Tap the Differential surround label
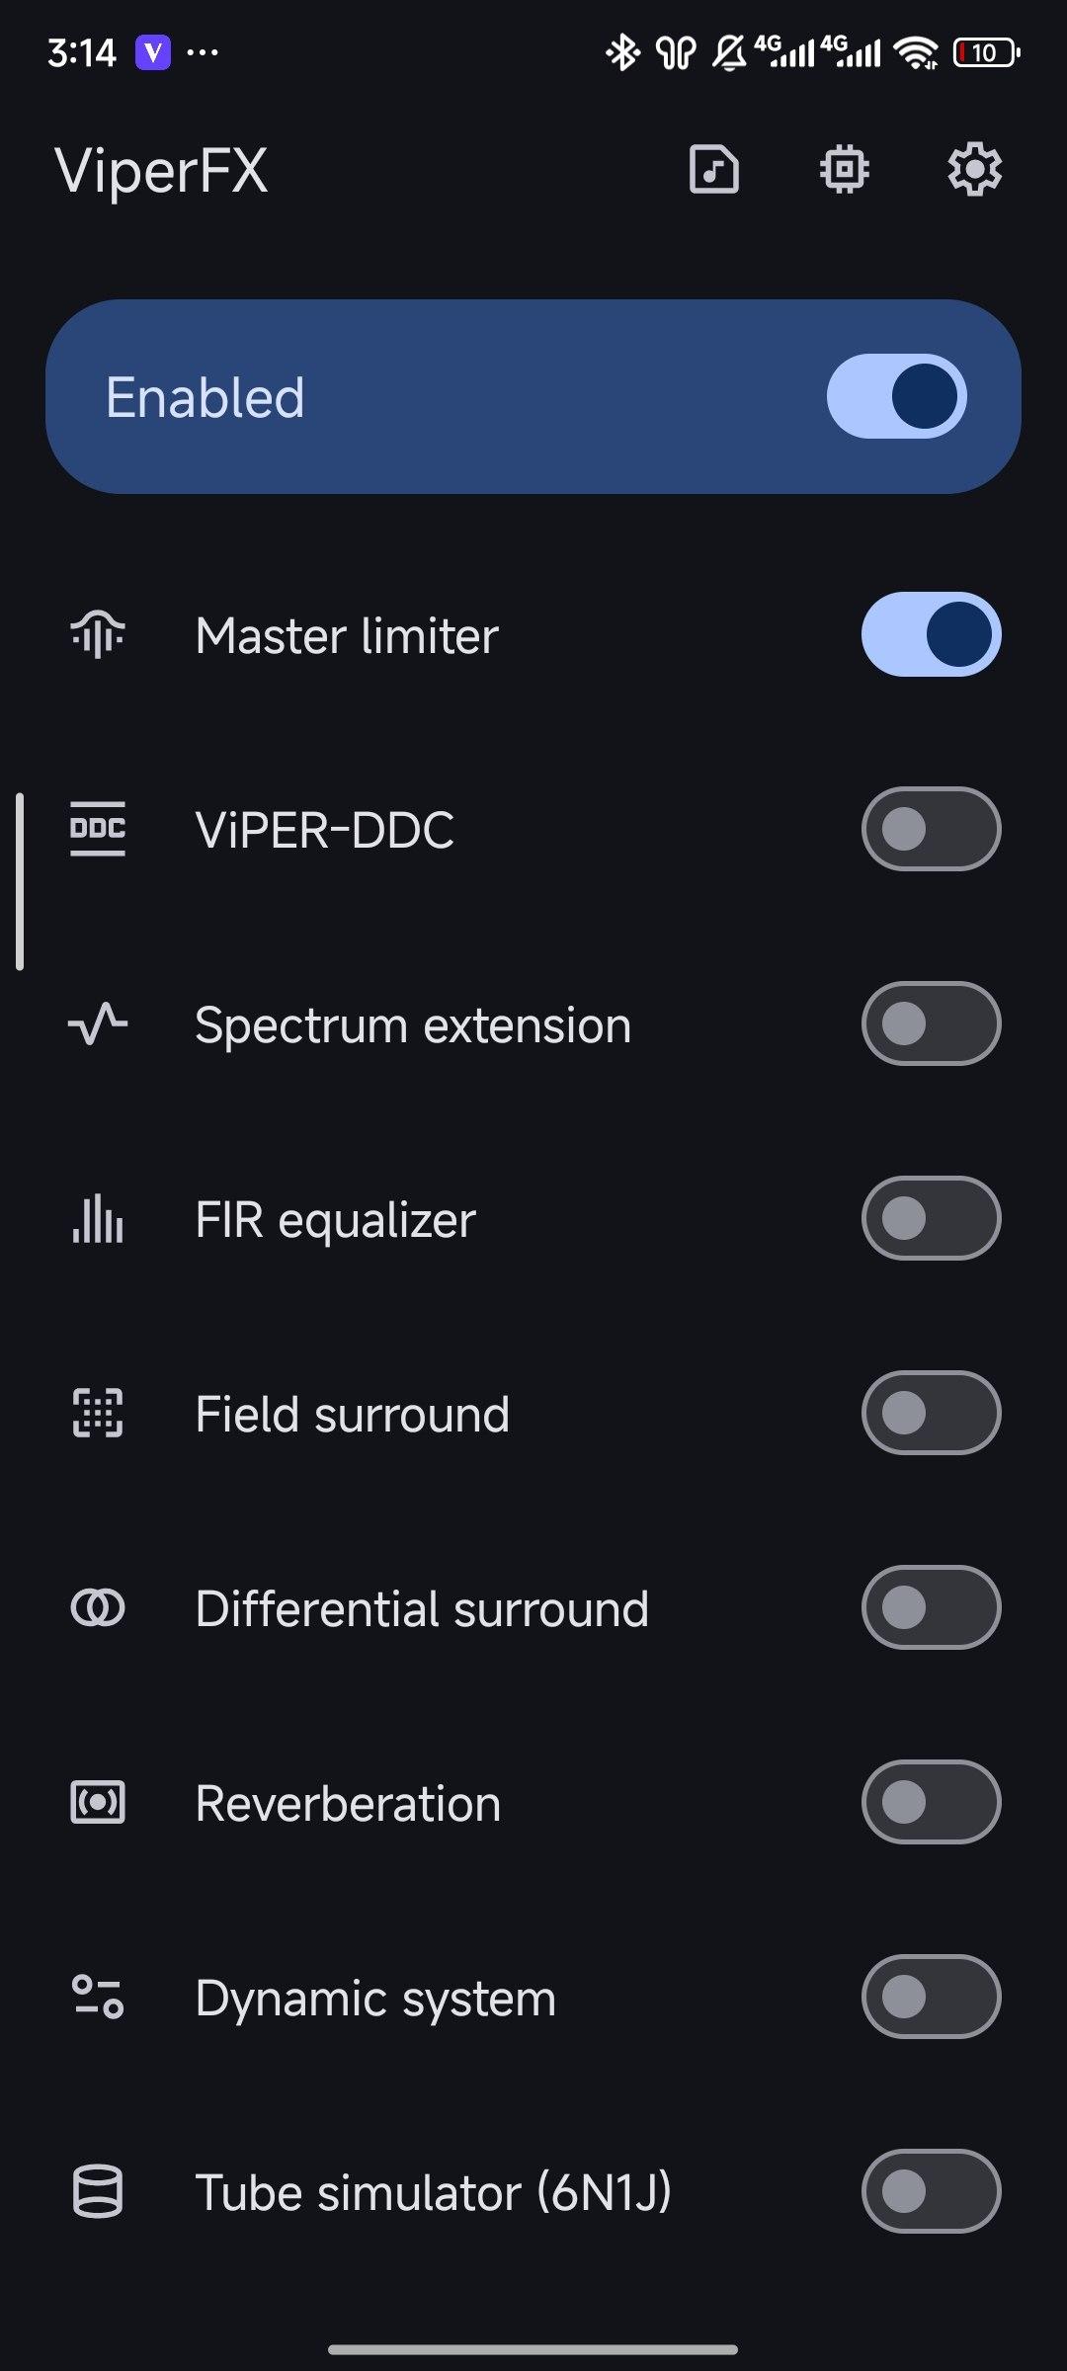 tap(422, 1608)
